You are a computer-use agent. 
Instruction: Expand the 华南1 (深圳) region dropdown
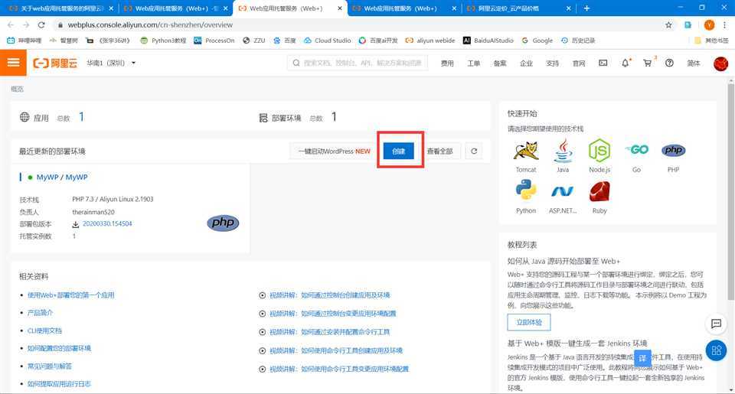[x=111, y=63]
